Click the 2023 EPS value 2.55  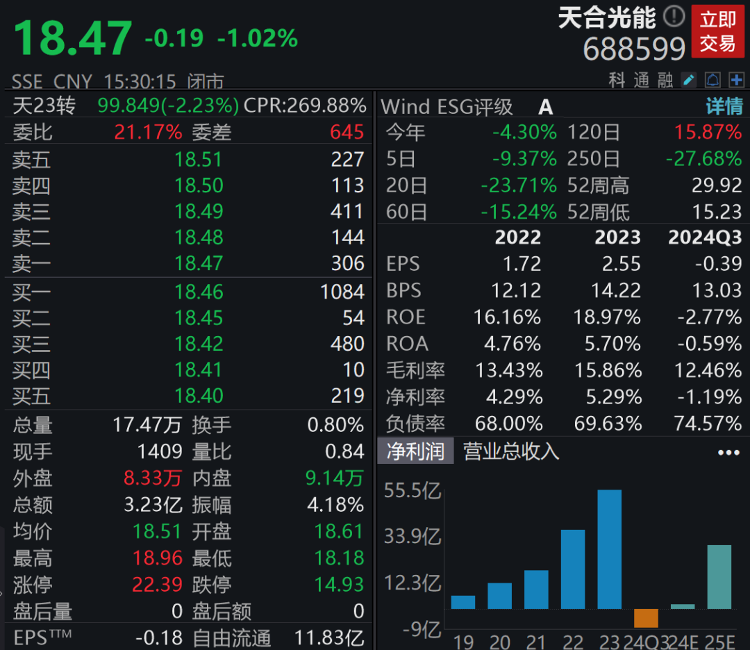622,263
